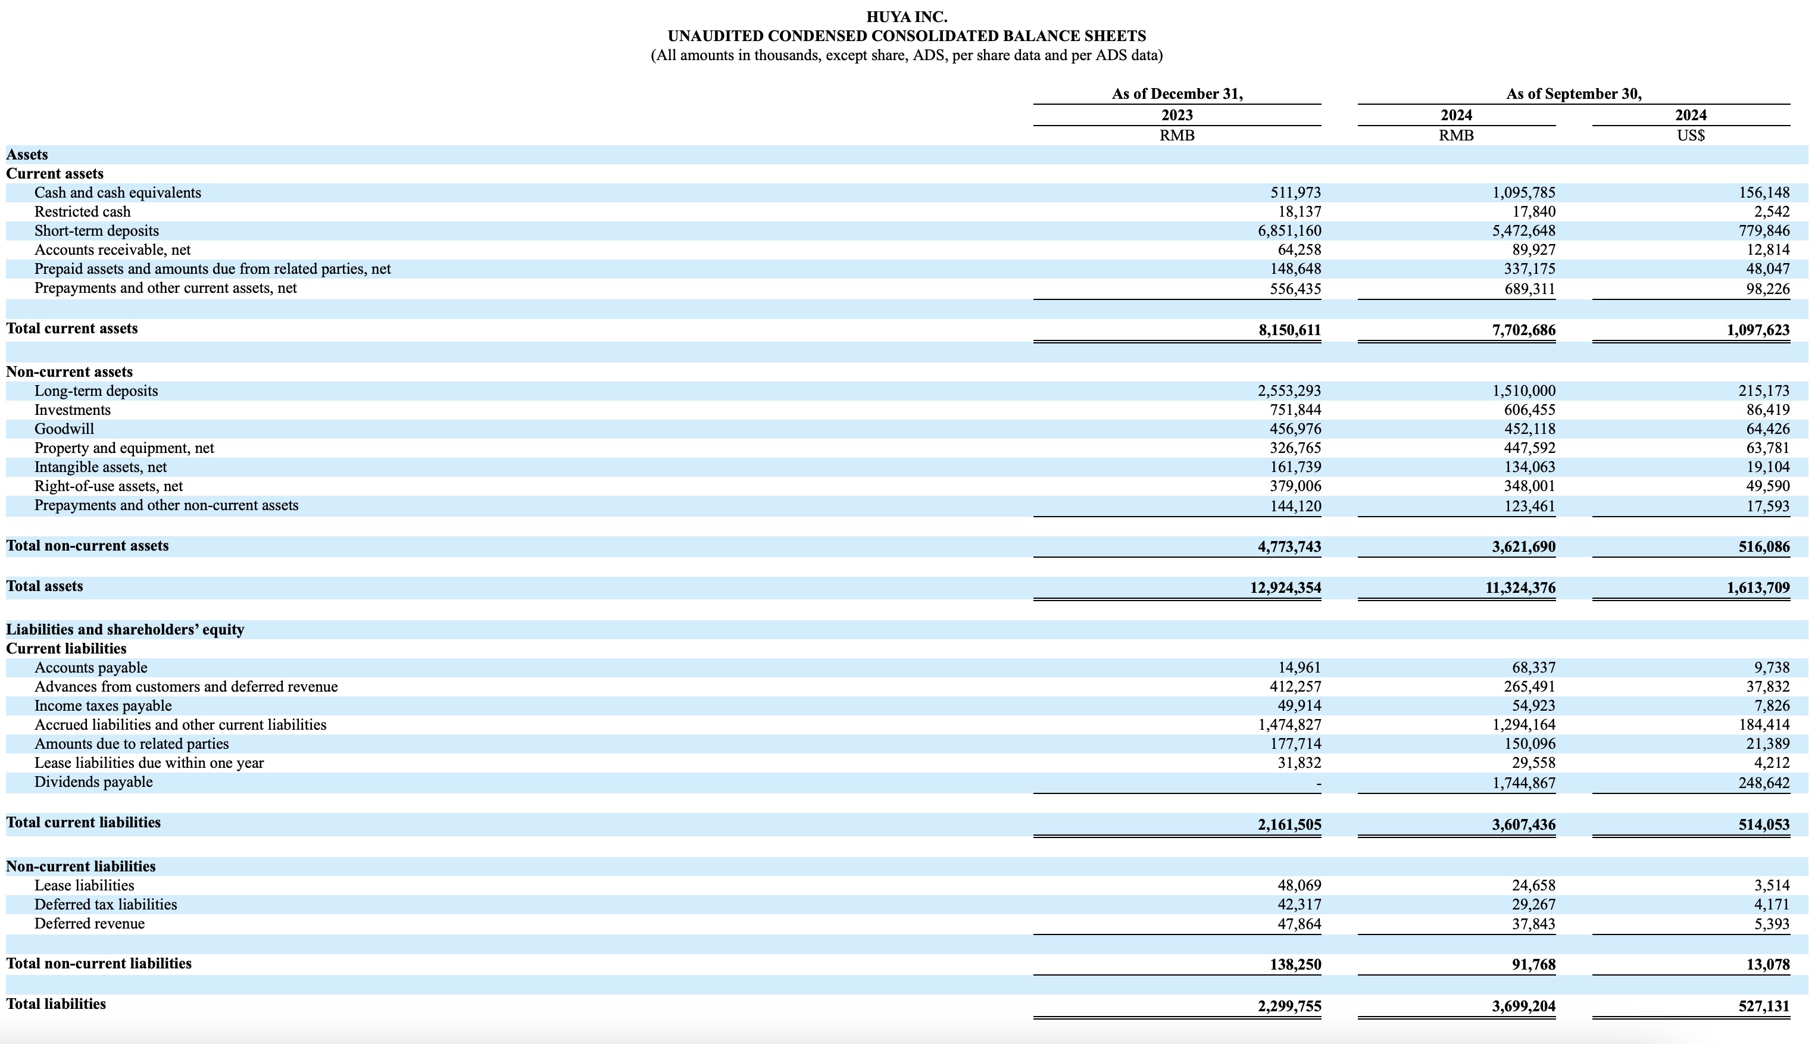The height and width of the screenshot is (1044, 1818).
Task: Click the 'Current liabilities' subheading
Action: click(66, 648)
